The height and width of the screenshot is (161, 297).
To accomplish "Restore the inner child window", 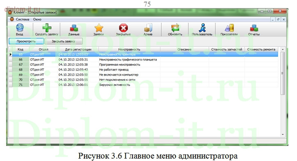I will 278,20.
